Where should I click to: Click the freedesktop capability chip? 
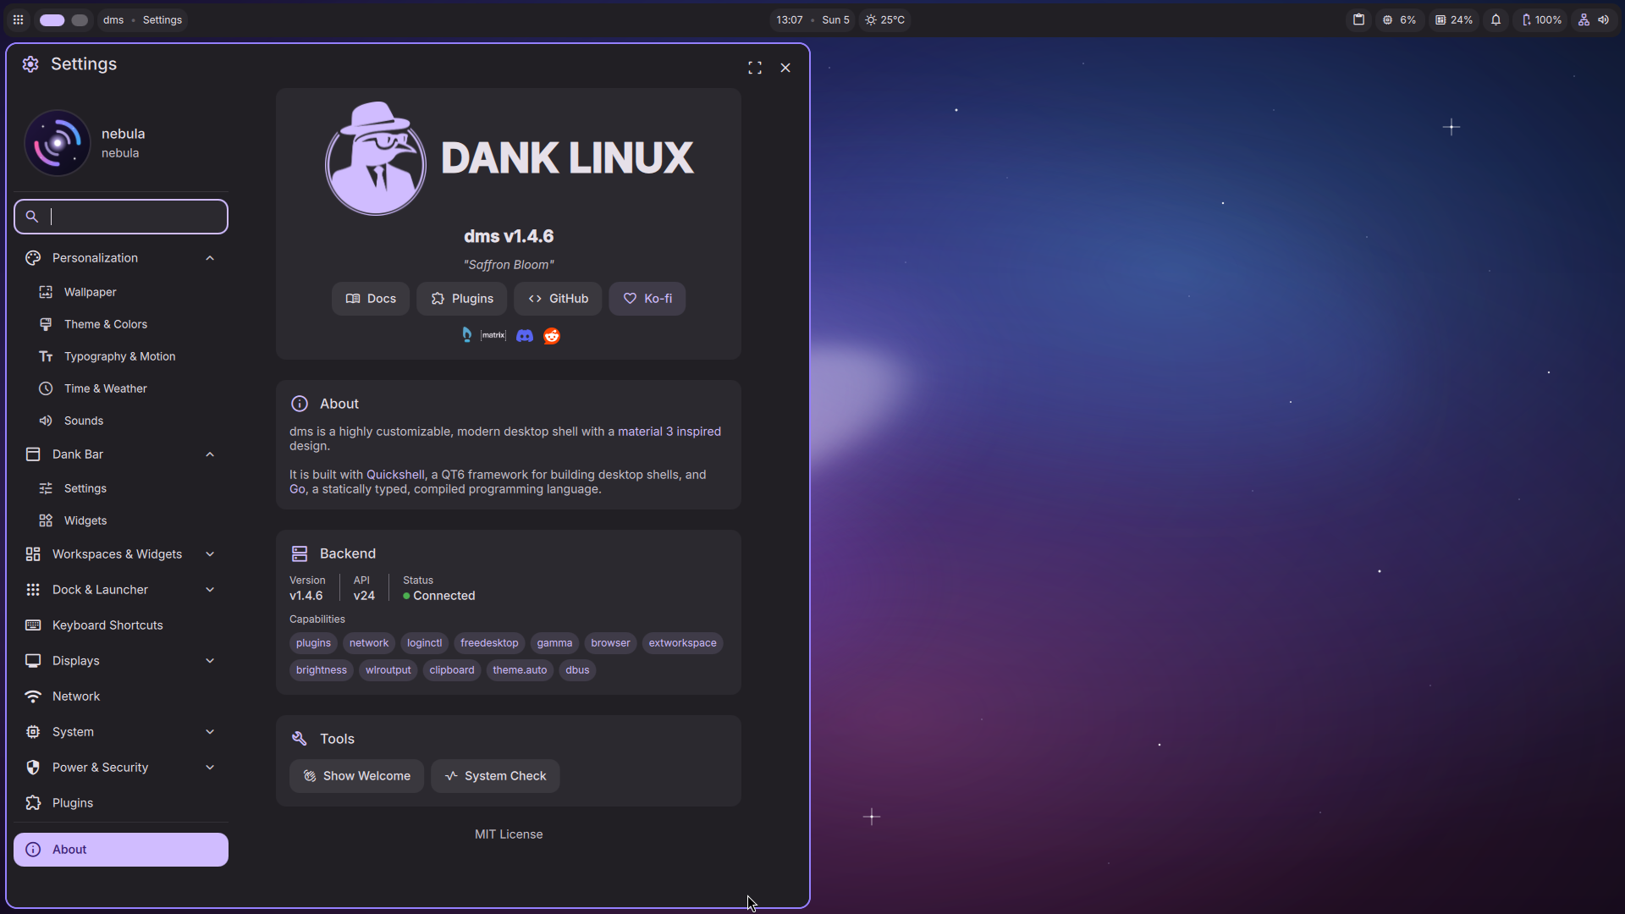point(489,643)
